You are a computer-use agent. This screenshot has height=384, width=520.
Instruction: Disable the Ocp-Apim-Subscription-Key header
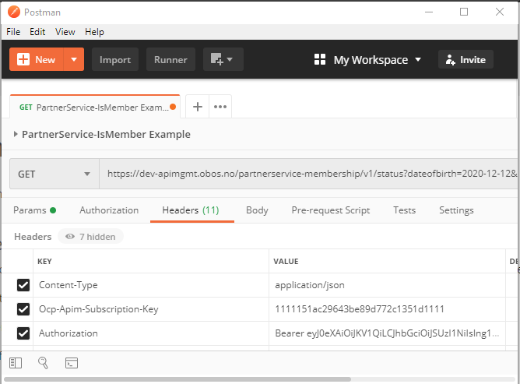(23, 309)
